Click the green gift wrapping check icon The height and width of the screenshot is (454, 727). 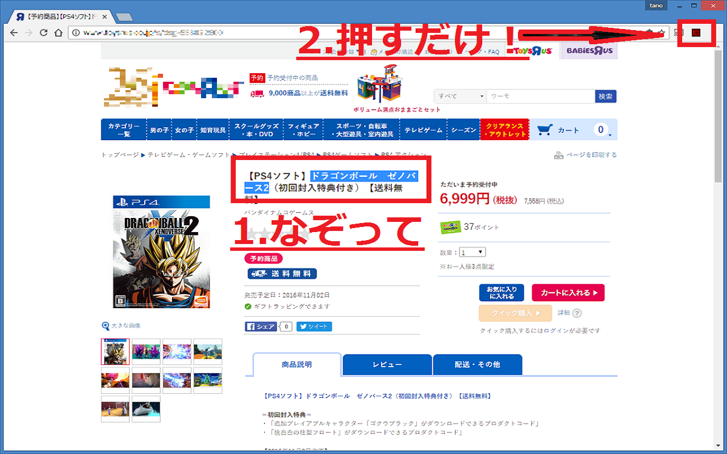tap(248, 306)
